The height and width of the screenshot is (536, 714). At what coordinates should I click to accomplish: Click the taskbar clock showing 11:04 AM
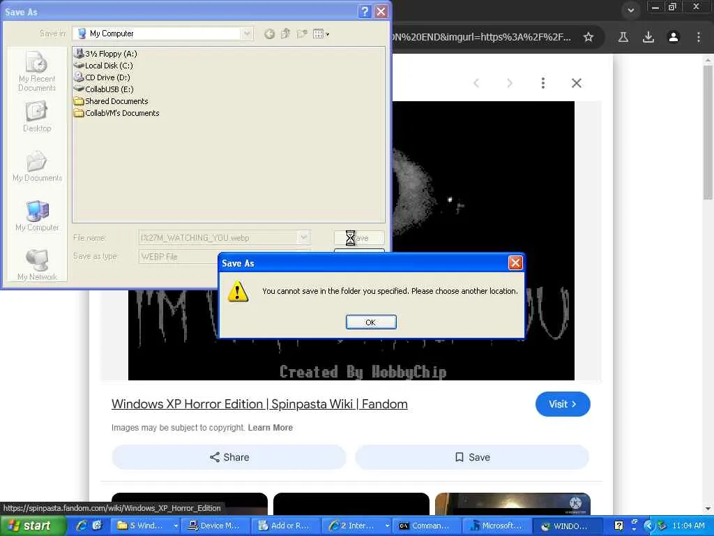coord(688,526)
